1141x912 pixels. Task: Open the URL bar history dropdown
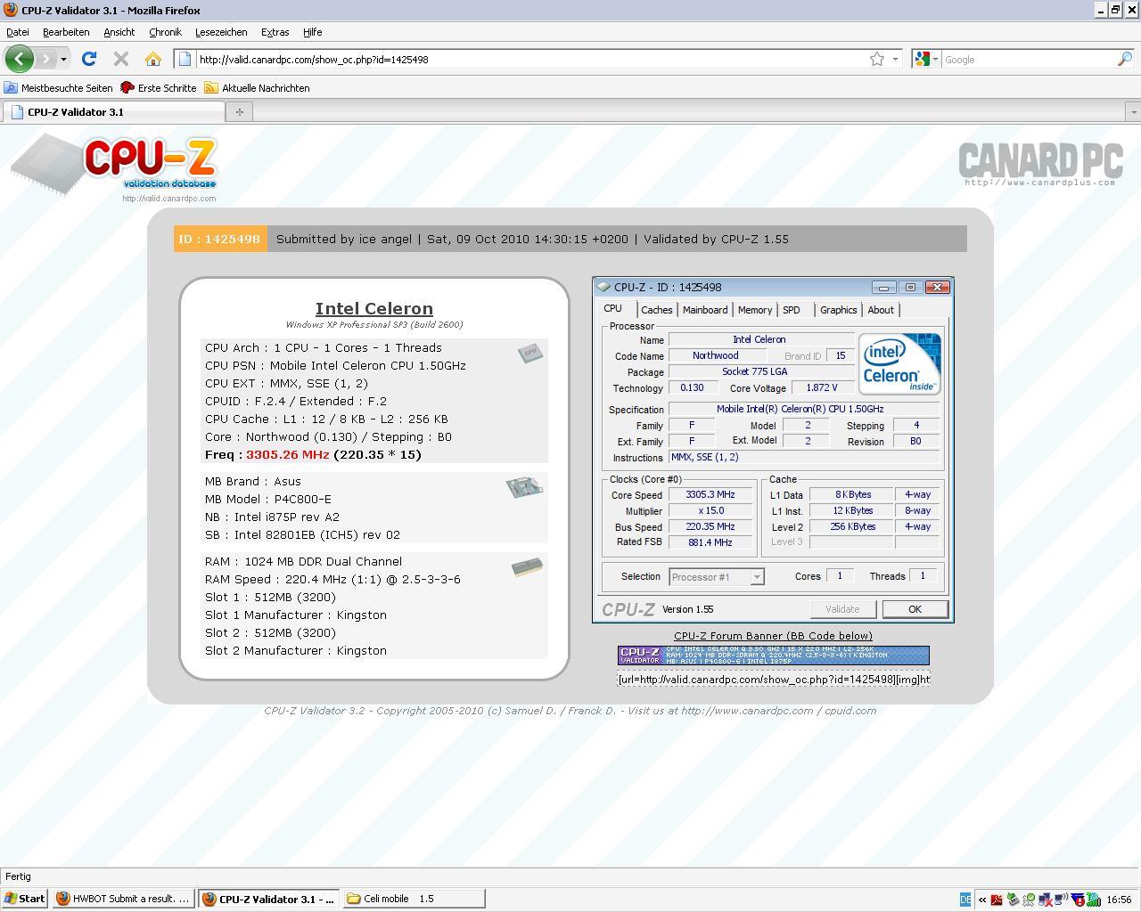tap(895, 59)
